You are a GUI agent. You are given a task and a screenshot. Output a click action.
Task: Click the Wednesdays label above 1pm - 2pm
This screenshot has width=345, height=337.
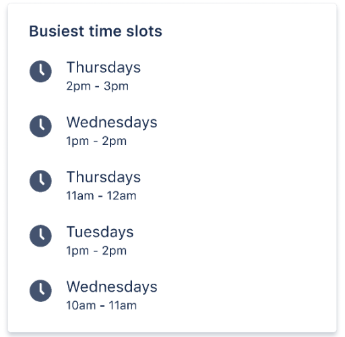[x=112, y=123]
